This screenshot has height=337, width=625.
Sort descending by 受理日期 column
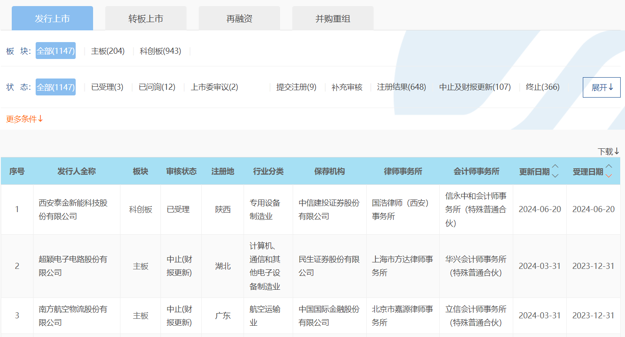click(609, 175)
